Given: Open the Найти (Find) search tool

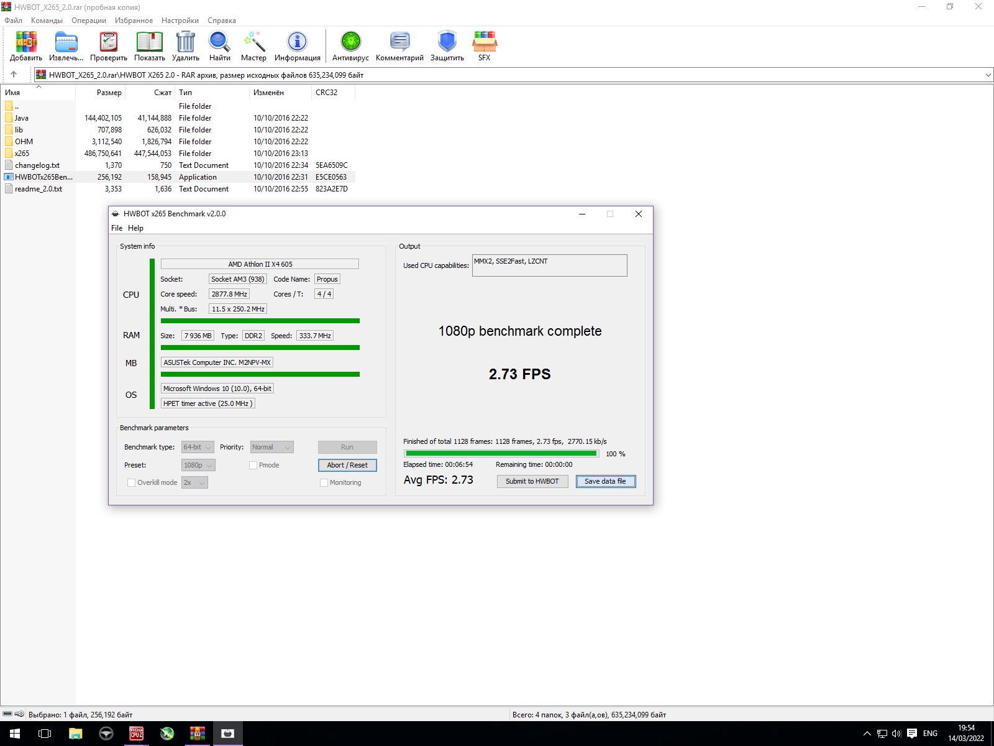Looking at the screenshot, I should tap(220, 46).
